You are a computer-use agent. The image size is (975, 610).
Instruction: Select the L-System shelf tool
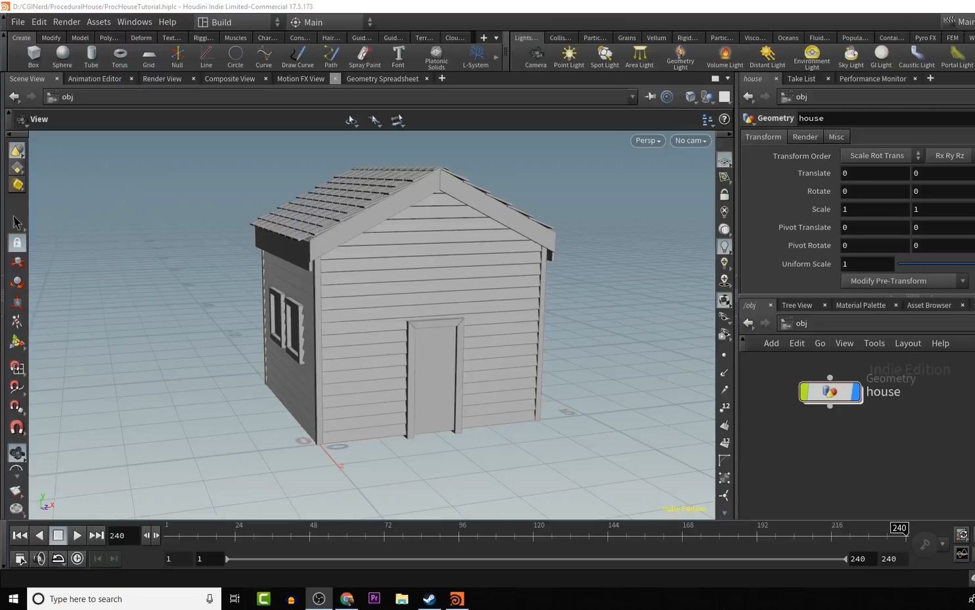[x=475, y=57]
